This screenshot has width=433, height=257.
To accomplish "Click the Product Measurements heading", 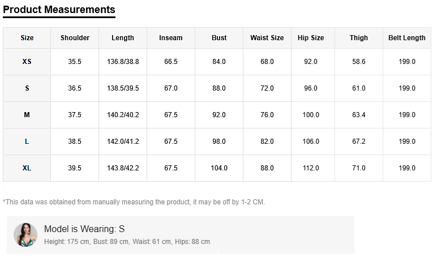I will (x=59, y=10).
